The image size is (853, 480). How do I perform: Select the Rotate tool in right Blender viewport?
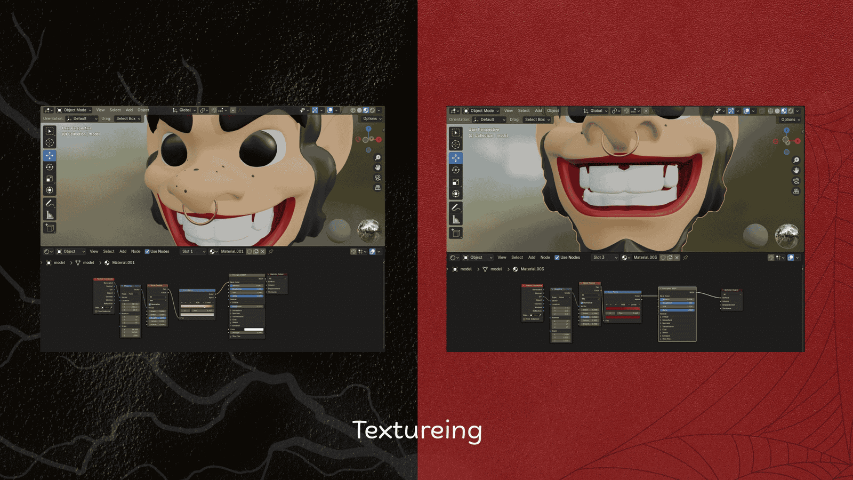pyautogui.click(x=456, y=170)
